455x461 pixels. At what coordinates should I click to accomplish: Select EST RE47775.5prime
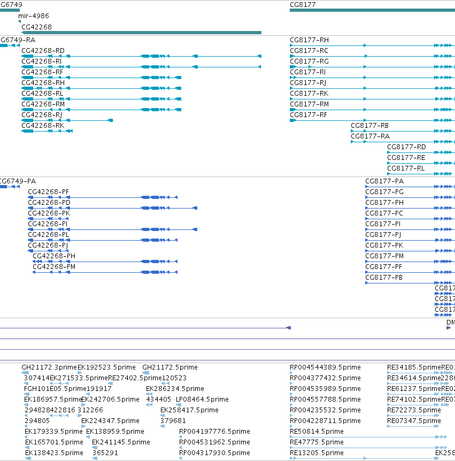(317, 442)
